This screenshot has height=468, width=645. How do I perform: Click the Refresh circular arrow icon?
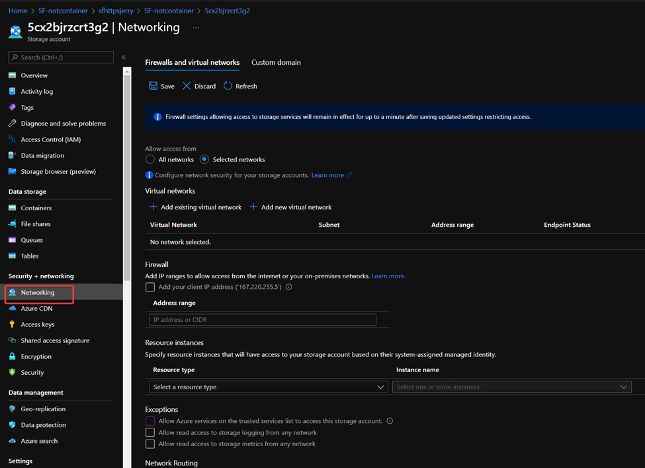(x=228, y=86)
